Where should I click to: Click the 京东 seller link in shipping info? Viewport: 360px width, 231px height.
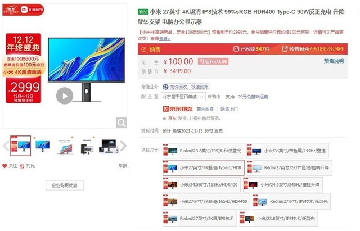pyautogui.click(x=172, y=119)
